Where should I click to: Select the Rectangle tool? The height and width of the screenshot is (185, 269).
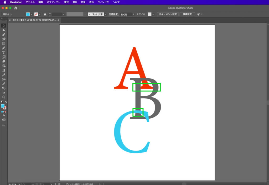click(x=4, y=43)
